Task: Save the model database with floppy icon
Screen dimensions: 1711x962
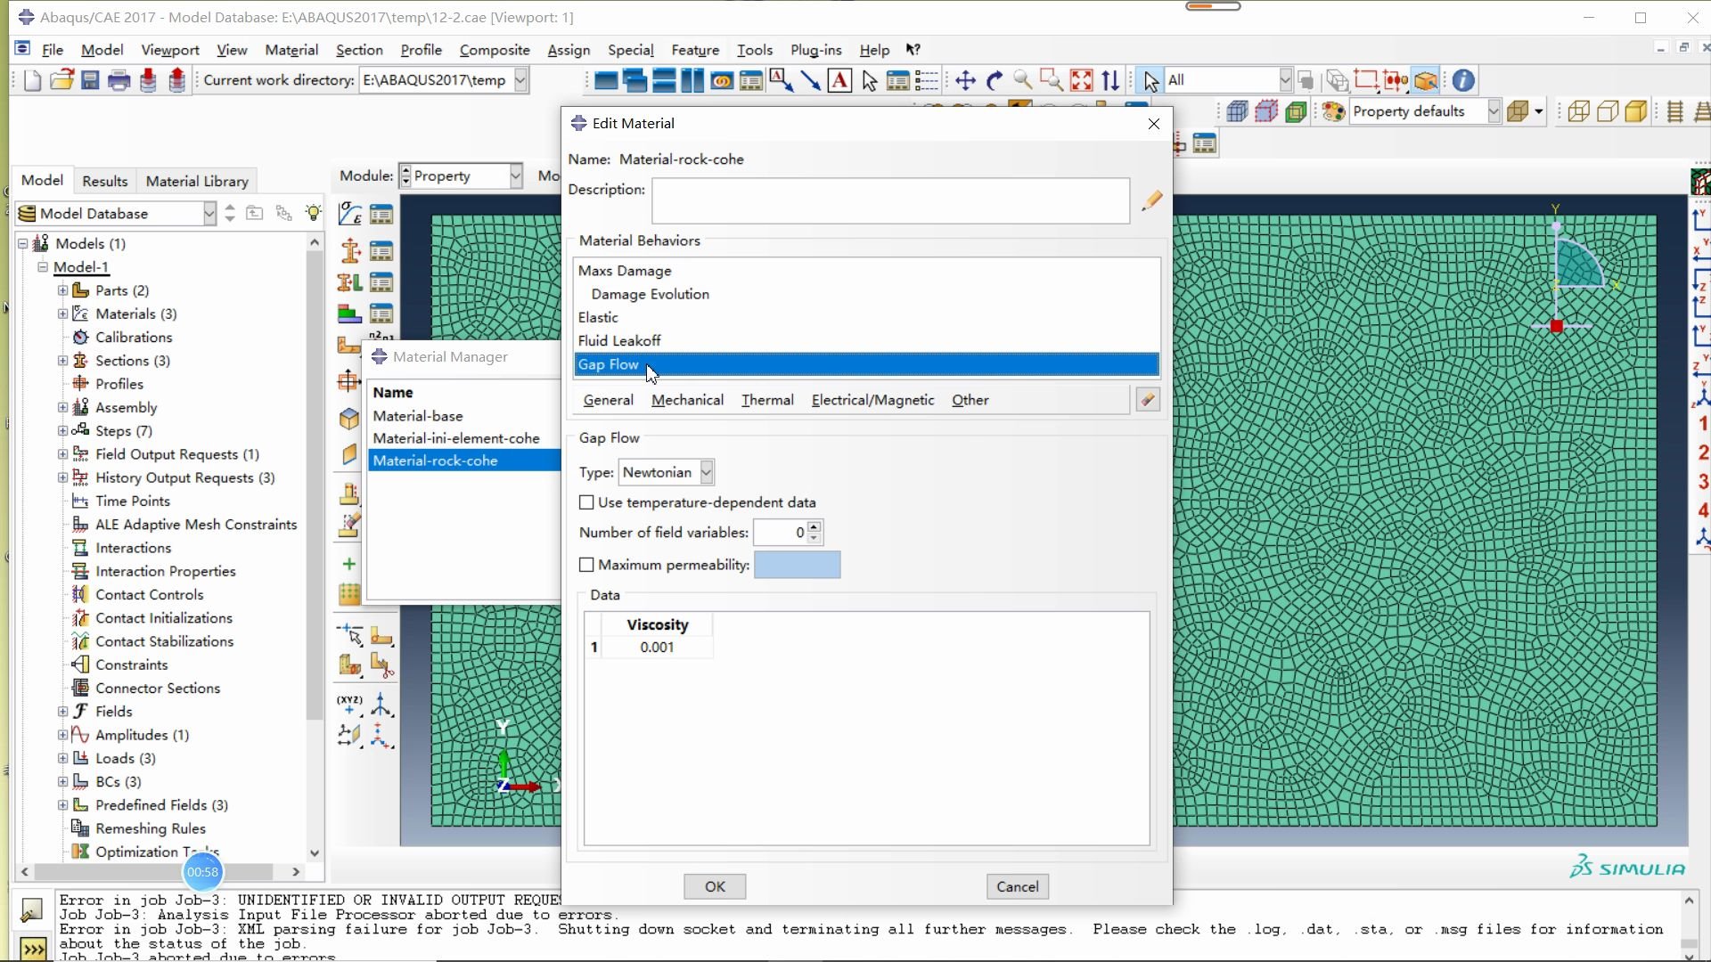Action: (90, 81)
